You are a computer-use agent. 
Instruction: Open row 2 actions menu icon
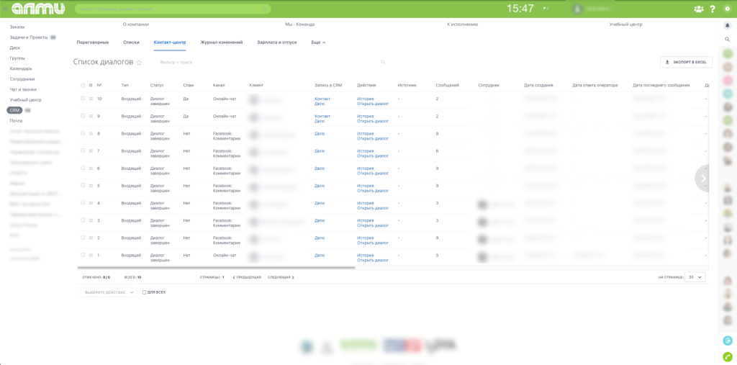[91, 238]
